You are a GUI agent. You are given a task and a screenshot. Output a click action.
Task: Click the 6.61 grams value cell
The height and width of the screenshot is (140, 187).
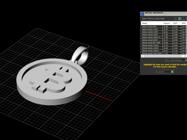(x=168, y=32)
